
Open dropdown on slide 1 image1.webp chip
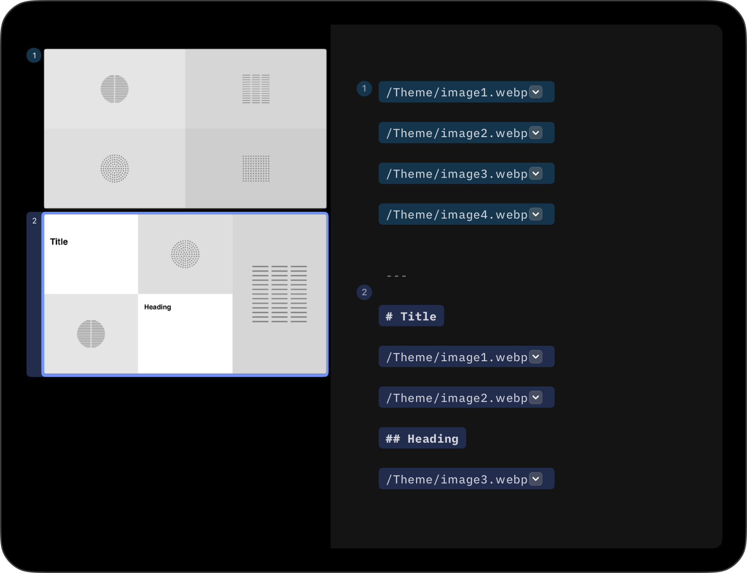tap(536, 92)
